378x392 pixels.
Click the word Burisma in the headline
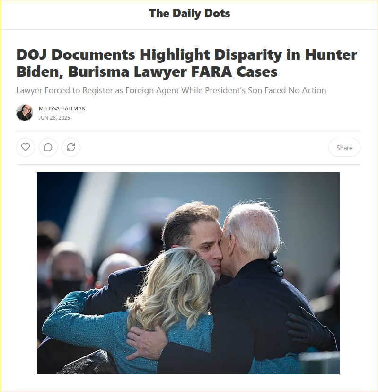98,72
